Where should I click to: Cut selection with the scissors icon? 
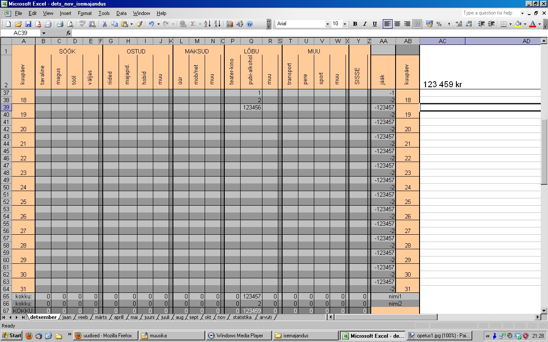click(104, 24)
